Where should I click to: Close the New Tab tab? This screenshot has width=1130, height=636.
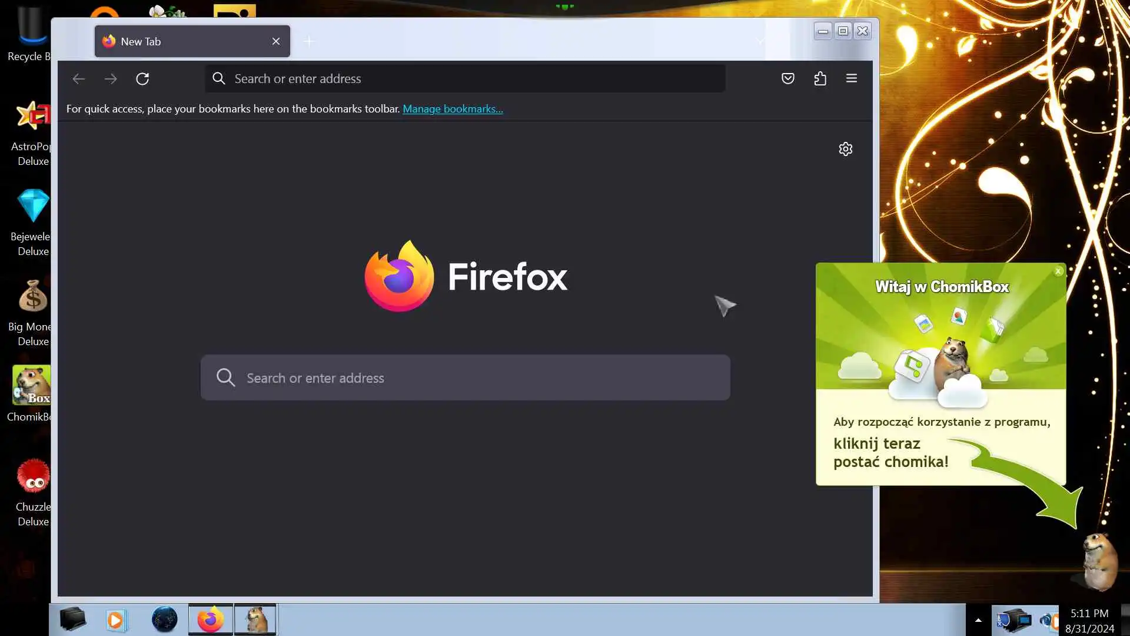(276, 41)
